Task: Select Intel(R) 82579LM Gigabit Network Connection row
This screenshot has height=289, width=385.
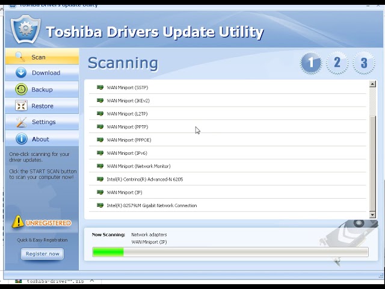Action: click(x=227, y=205)
